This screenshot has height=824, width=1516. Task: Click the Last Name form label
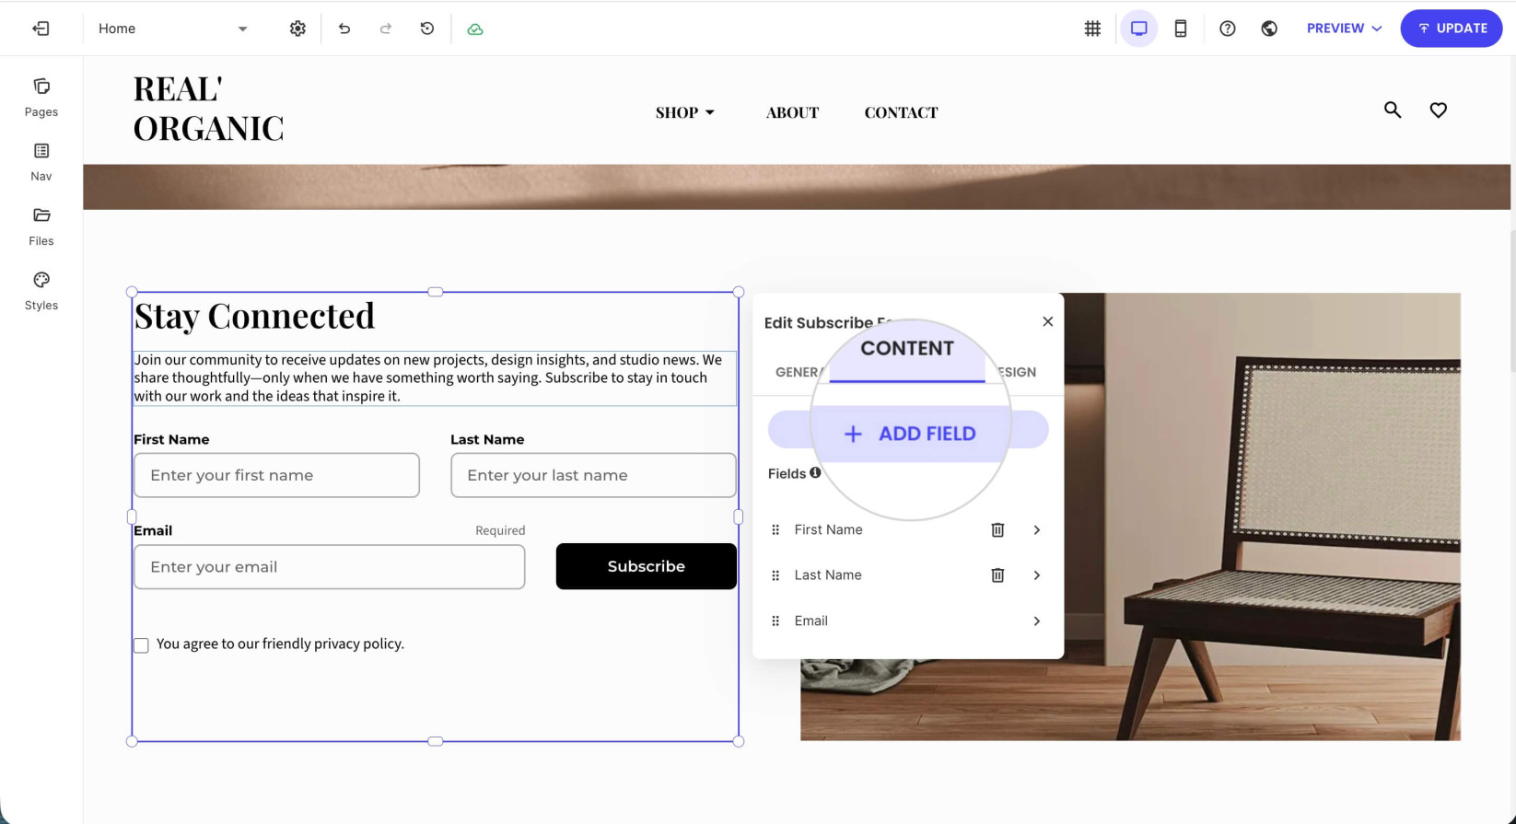point(487,440)
